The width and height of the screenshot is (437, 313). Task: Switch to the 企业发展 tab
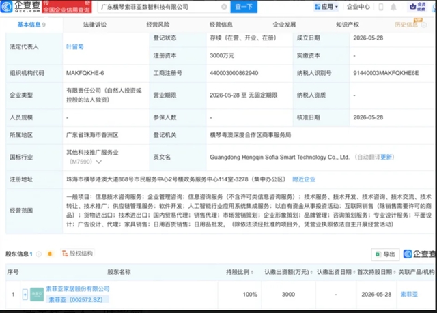(x=284, y=25)
